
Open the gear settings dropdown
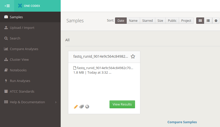pyautogui.click(x=216, y=21)
